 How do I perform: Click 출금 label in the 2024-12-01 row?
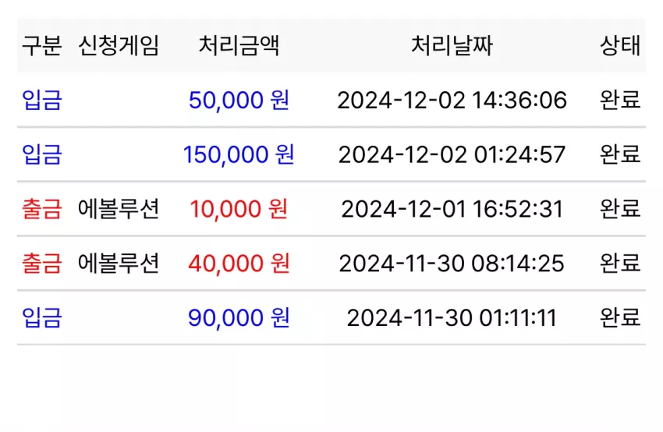[42, 209]
